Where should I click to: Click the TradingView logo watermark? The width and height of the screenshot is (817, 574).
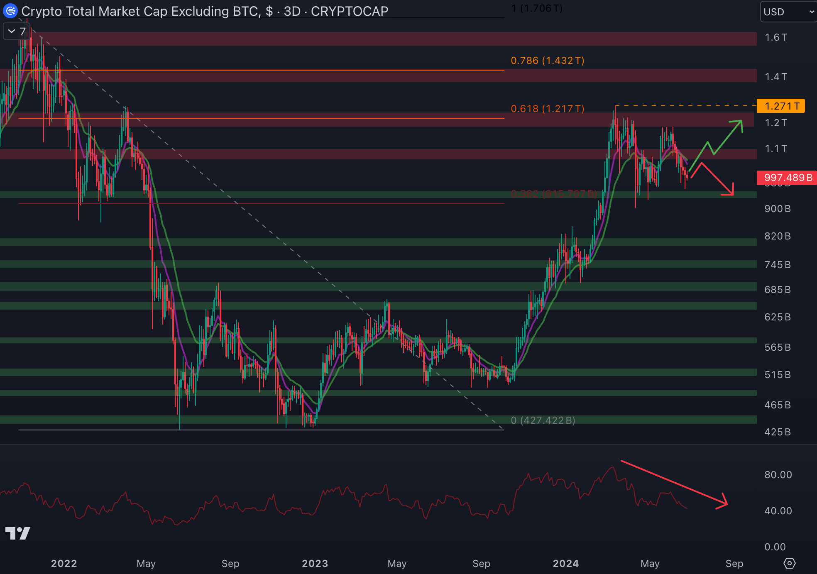point(17,533)
